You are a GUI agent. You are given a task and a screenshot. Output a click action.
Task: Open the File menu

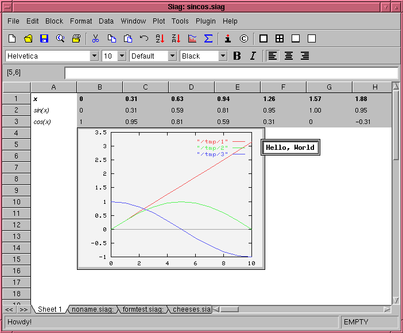coord(13,21)
